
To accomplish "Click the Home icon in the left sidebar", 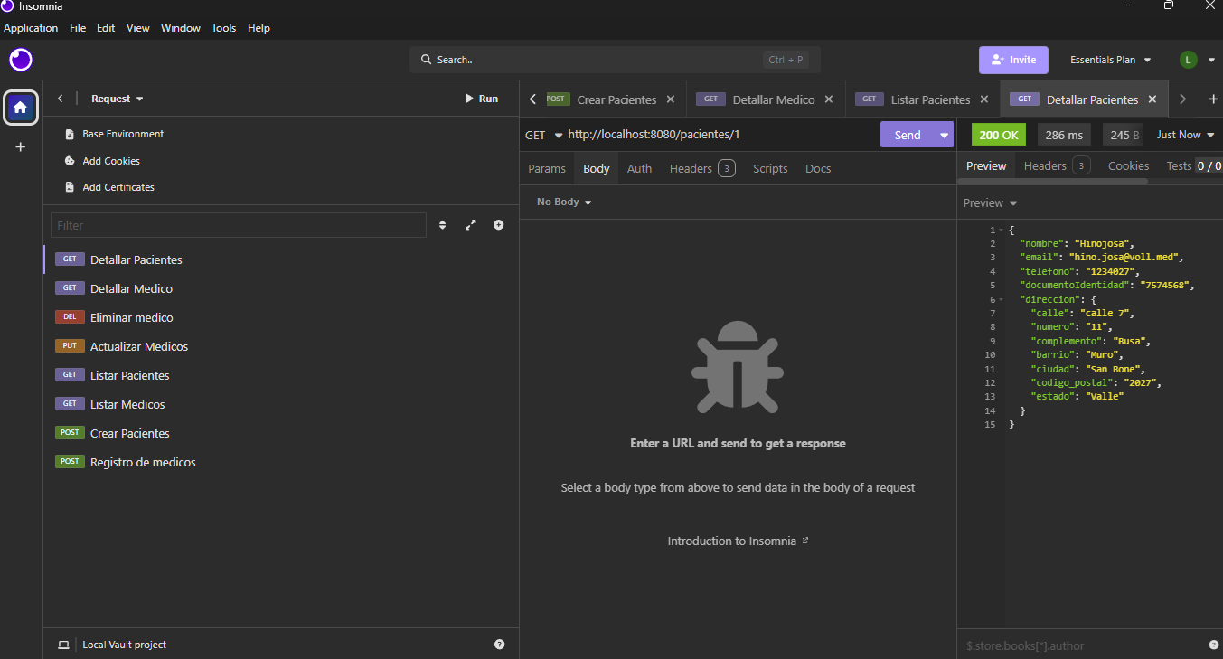I will (x=21, y=108).
